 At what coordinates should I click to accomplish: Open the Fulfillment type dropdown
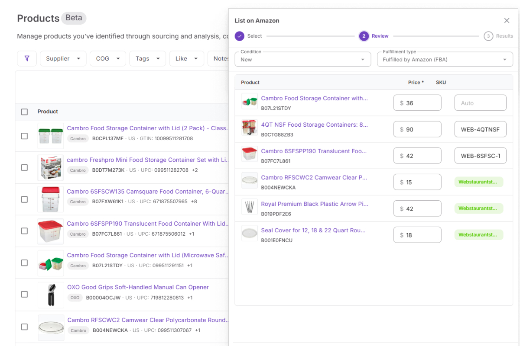coord(445,59)
